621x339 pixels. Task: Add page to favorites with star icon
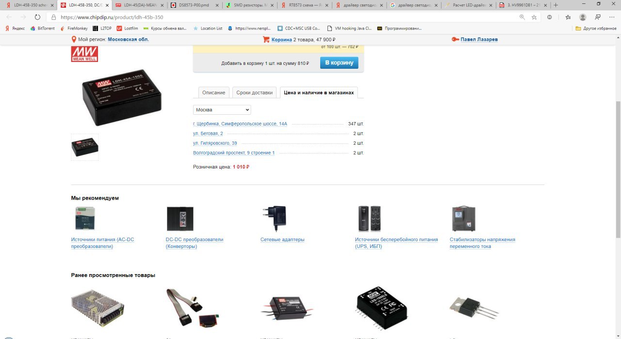(x=534, y=17)
